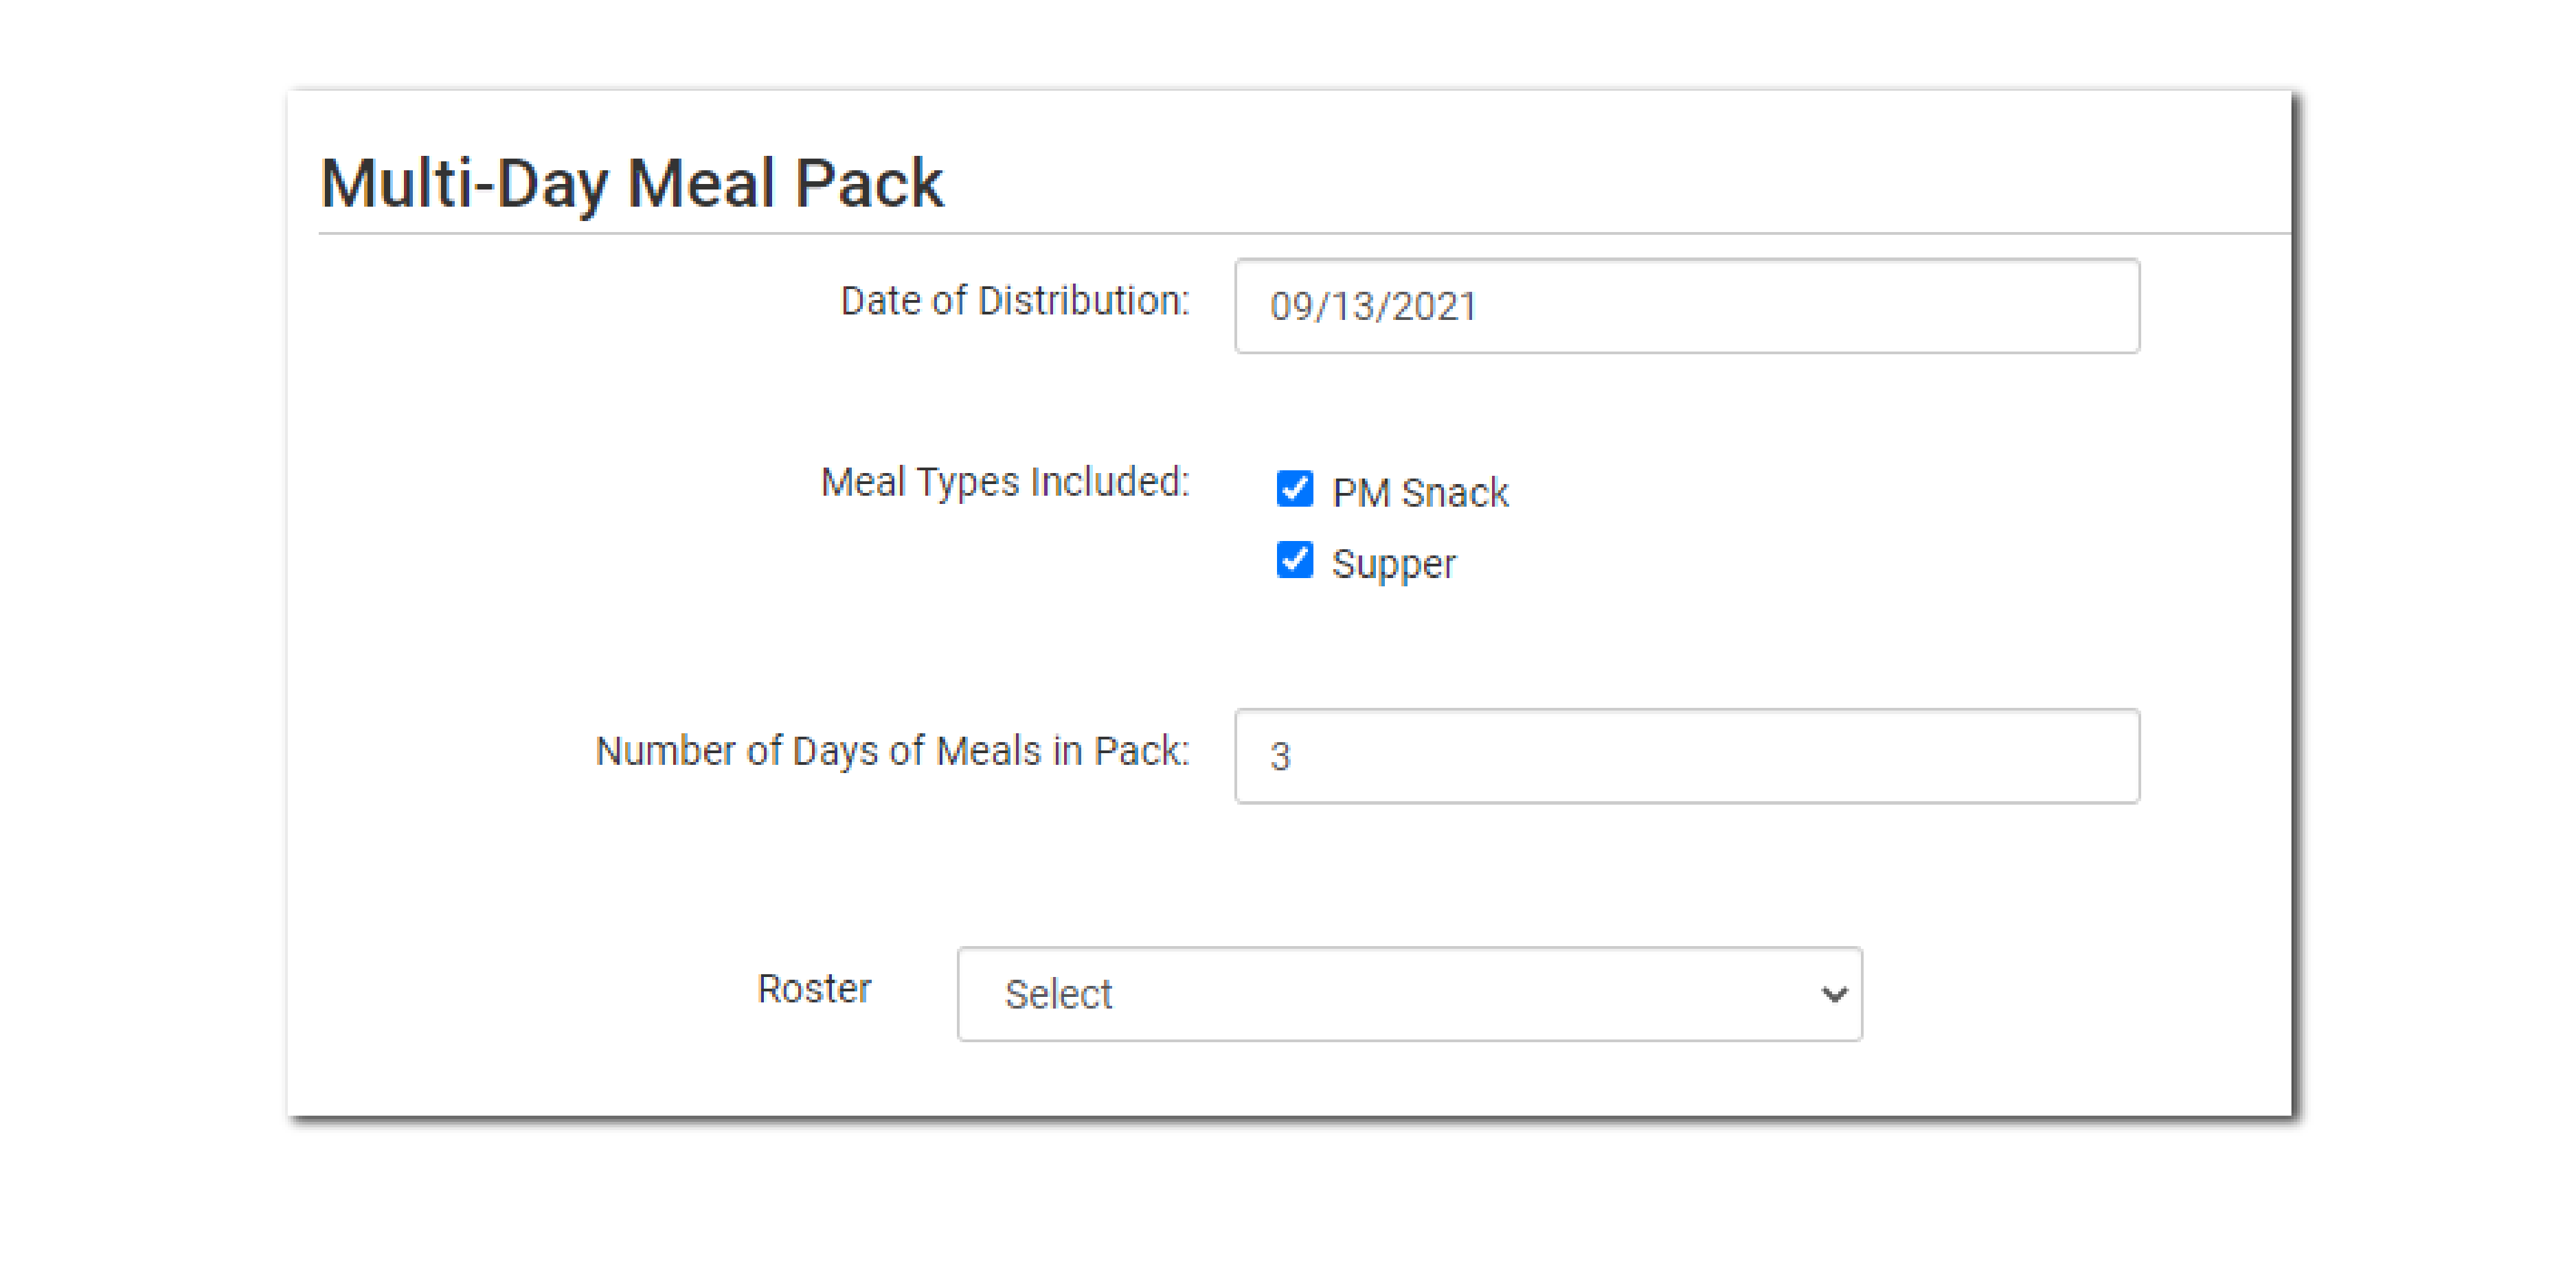The height and width of the screenshot is (1288, 2576).
Task: Click the Multi-Day Meal Pack heading
Action: (x=631, y=184)
